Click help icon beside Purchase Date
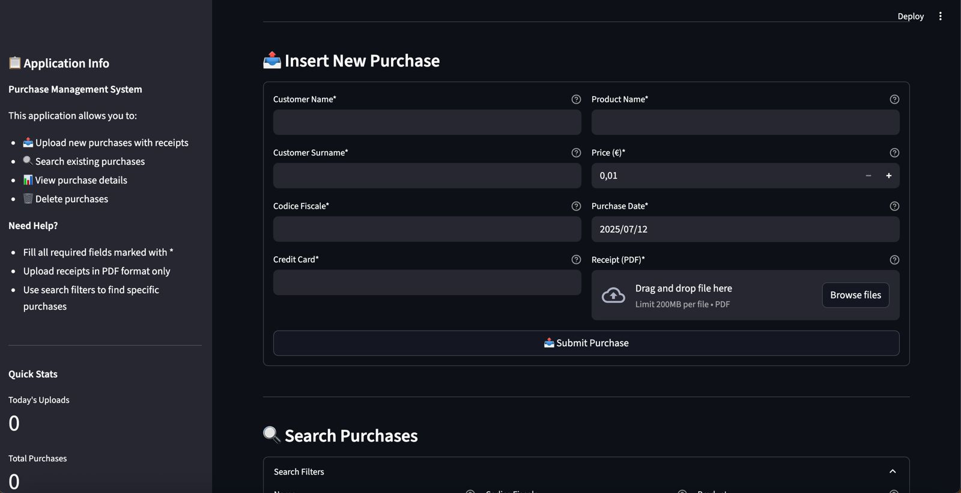Image resolution: width=961 pixels, height=493 pixels. point(894,206)
